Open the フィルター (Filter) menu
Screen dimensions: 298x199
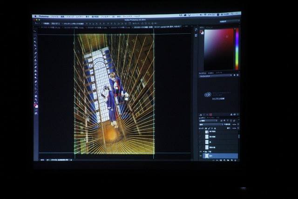click(105, 16)
